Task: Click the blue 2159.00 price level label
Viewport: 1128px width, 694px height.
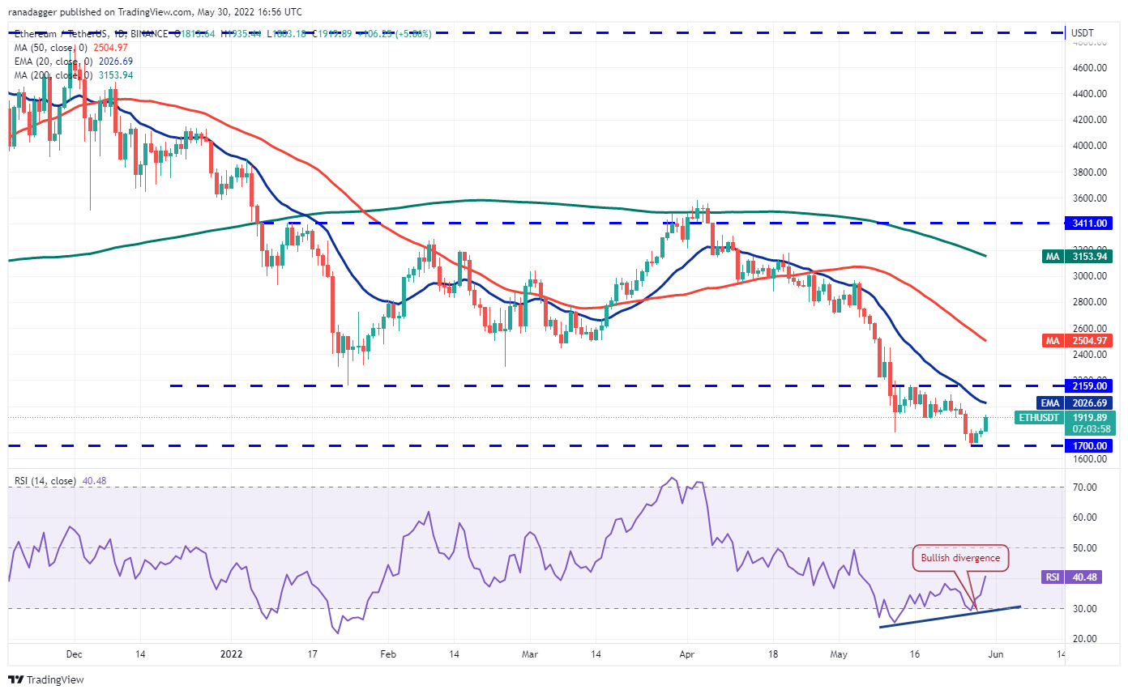Action: [1090, 386]
